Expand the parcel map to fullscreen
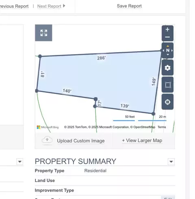 pos(43,33)
